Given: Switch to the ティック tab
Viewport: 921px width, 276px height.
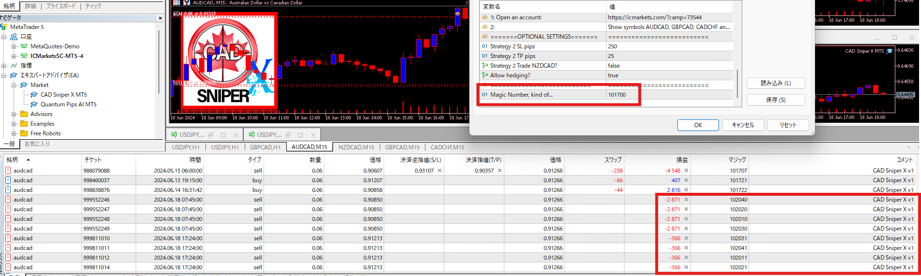Looking at the screenshot, I should (x=93, y=6).
